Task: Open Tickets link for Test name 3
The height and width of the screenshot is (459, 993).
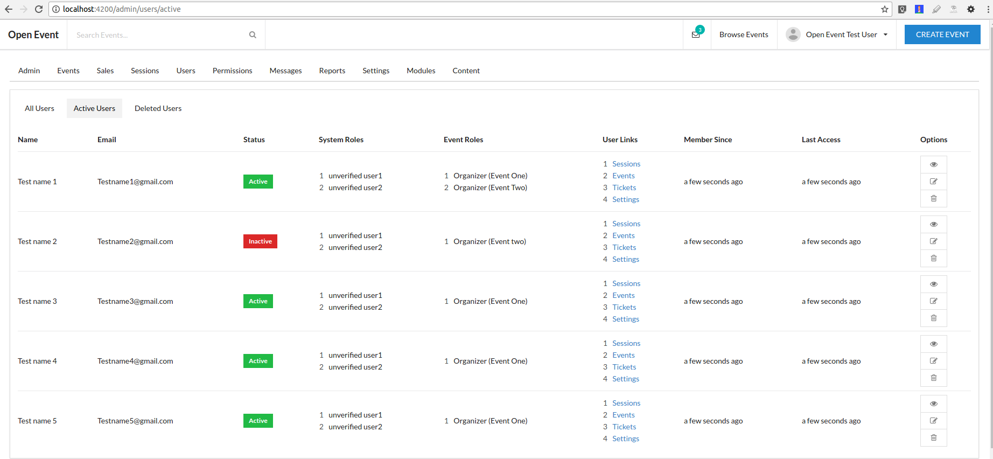Action: tap(624, 307)
